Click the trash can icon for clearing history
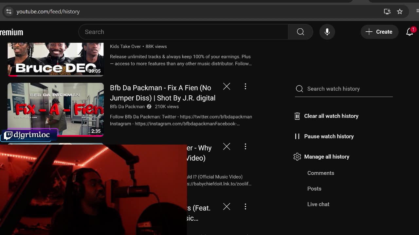 297,116
